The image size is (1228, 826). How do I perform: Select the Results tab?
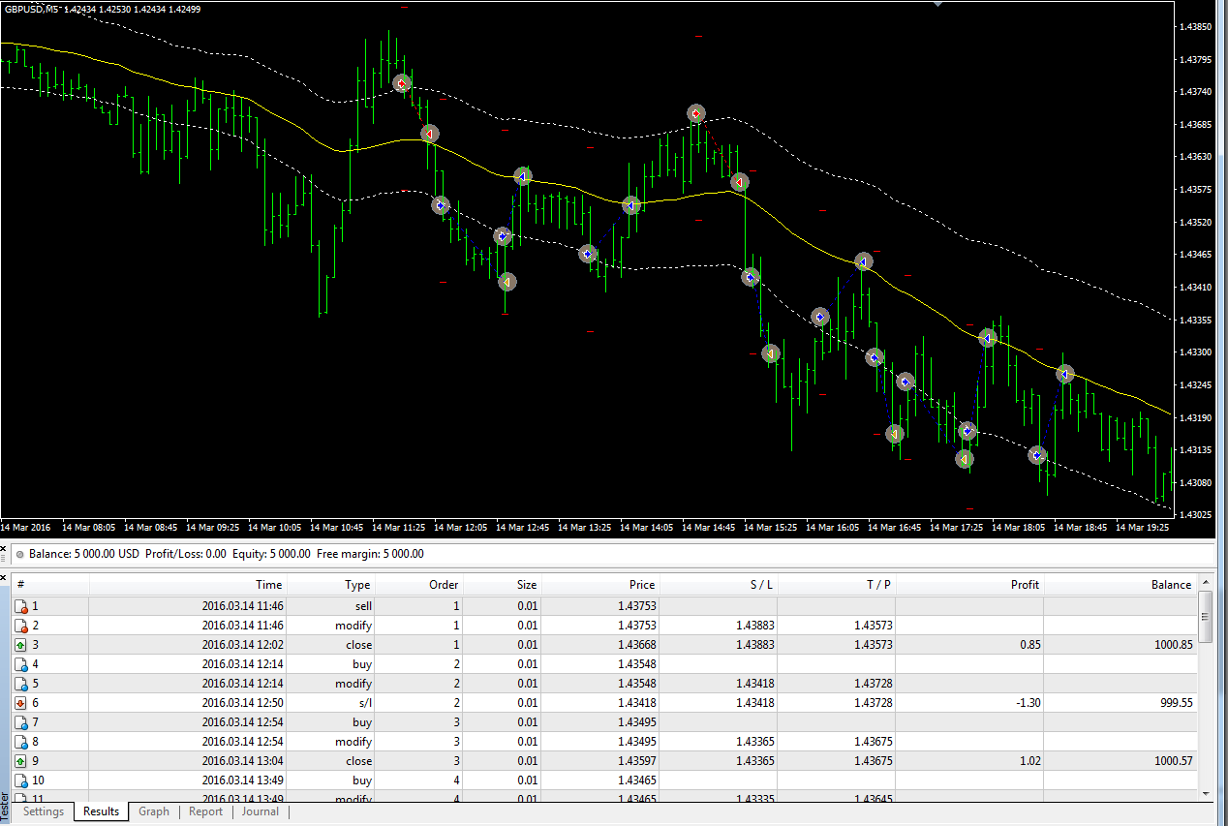101,811
